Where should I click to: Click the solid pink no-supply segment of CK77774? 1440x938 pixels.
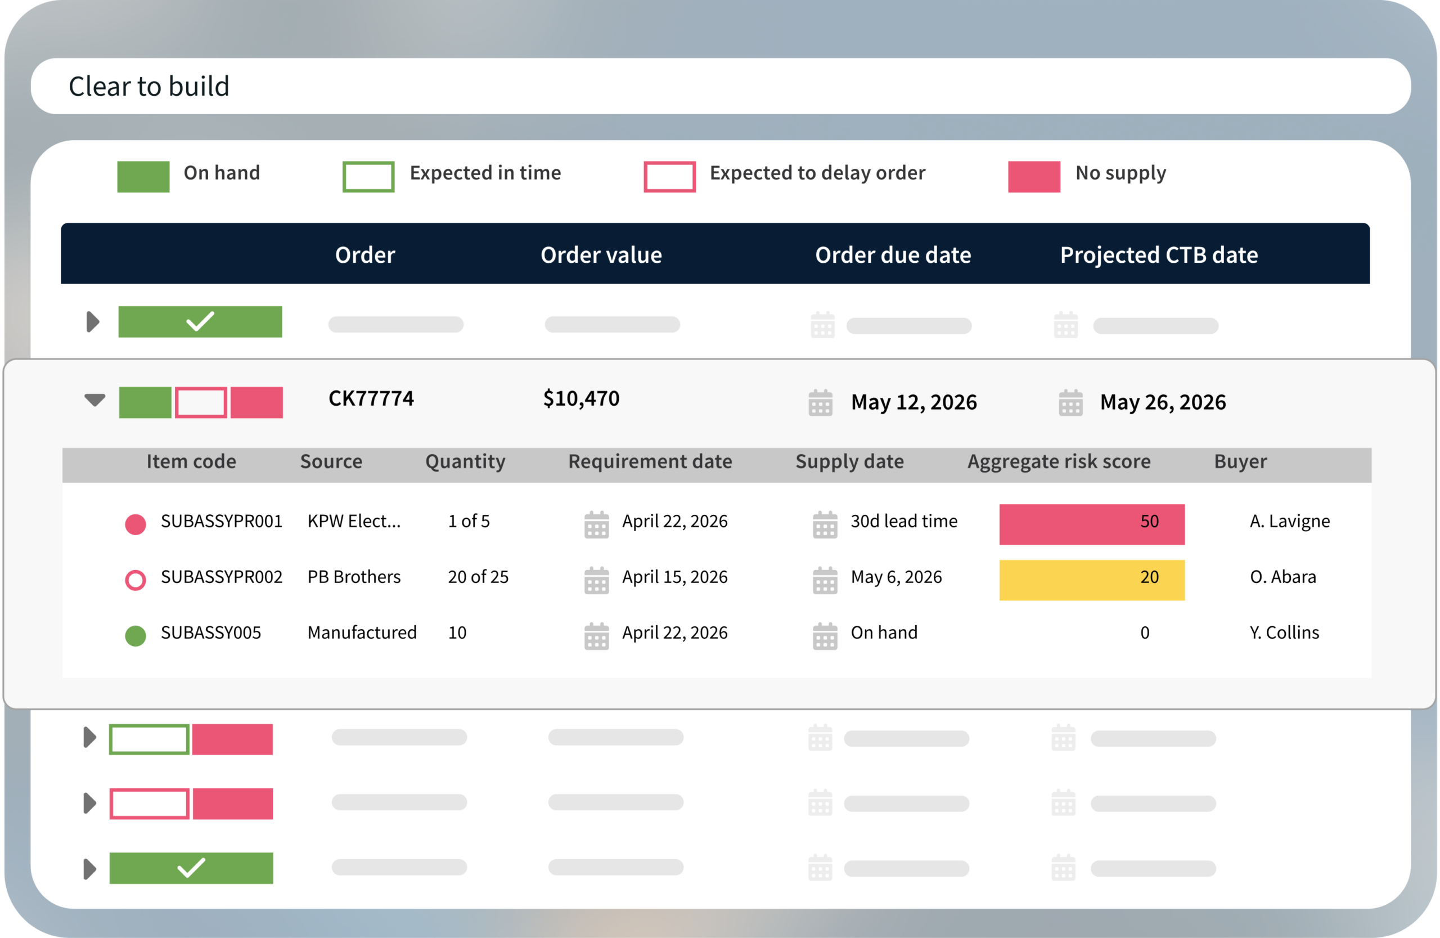coord(256,402)
